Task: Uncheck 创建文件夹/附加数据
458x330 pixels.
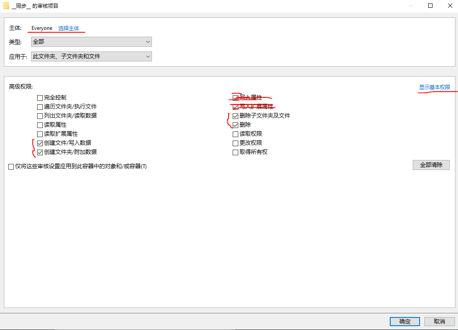Action: pyautogui.click(x=39, y=152)
